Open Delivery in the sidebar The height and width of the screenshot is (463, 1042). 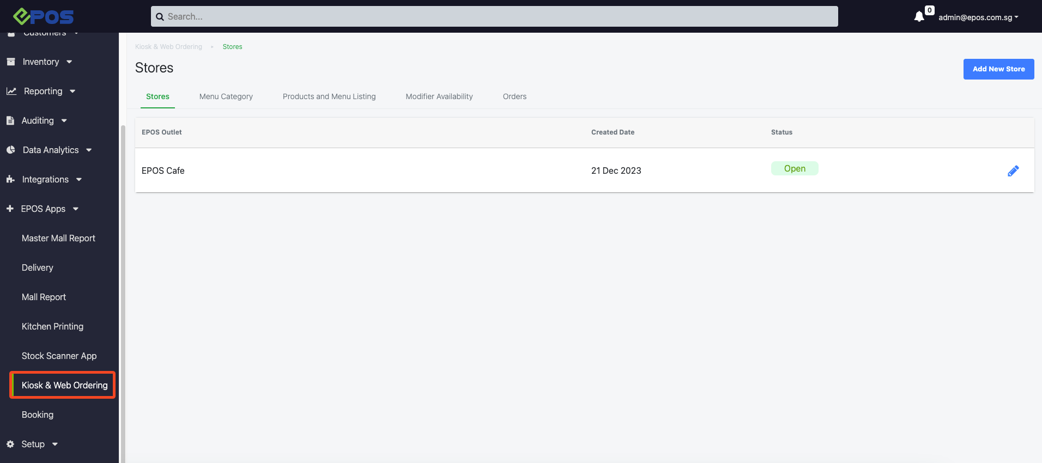[38, 267]
